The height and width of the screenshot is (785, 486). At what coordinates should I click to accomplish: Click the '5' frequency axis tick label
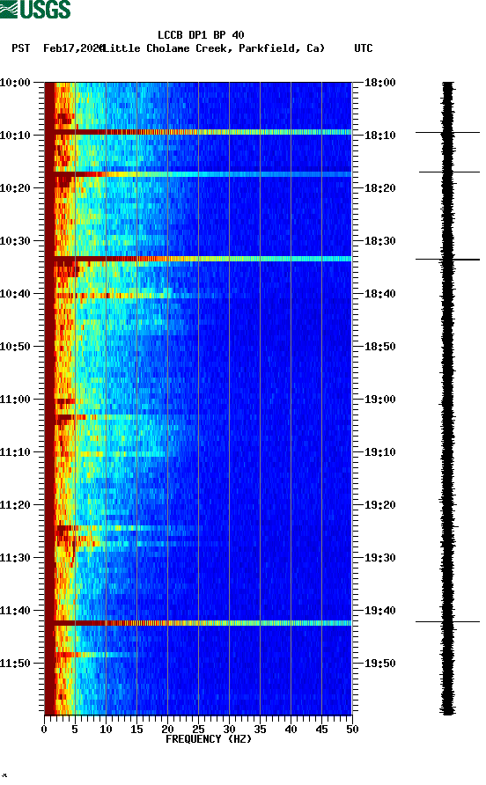[75, 730]
